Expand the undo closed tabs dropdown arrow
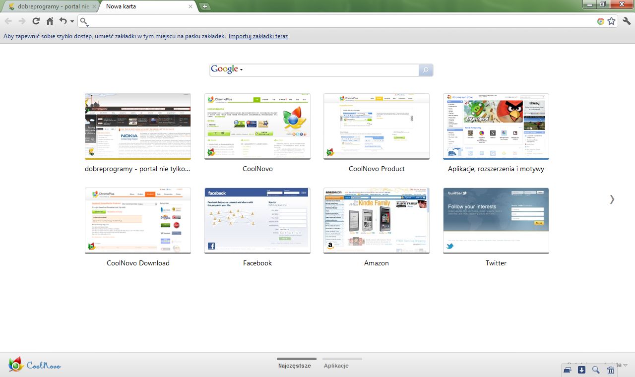This screenshot has width=635, height=377. pyautogui.click(x=72, y=21)
